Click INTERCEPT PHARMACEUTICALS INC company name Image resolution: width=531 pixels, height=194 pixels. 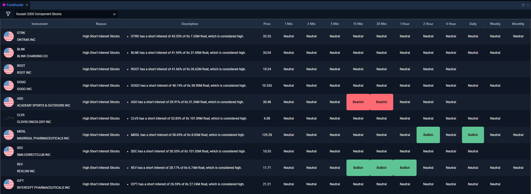[x=44, y=188]
